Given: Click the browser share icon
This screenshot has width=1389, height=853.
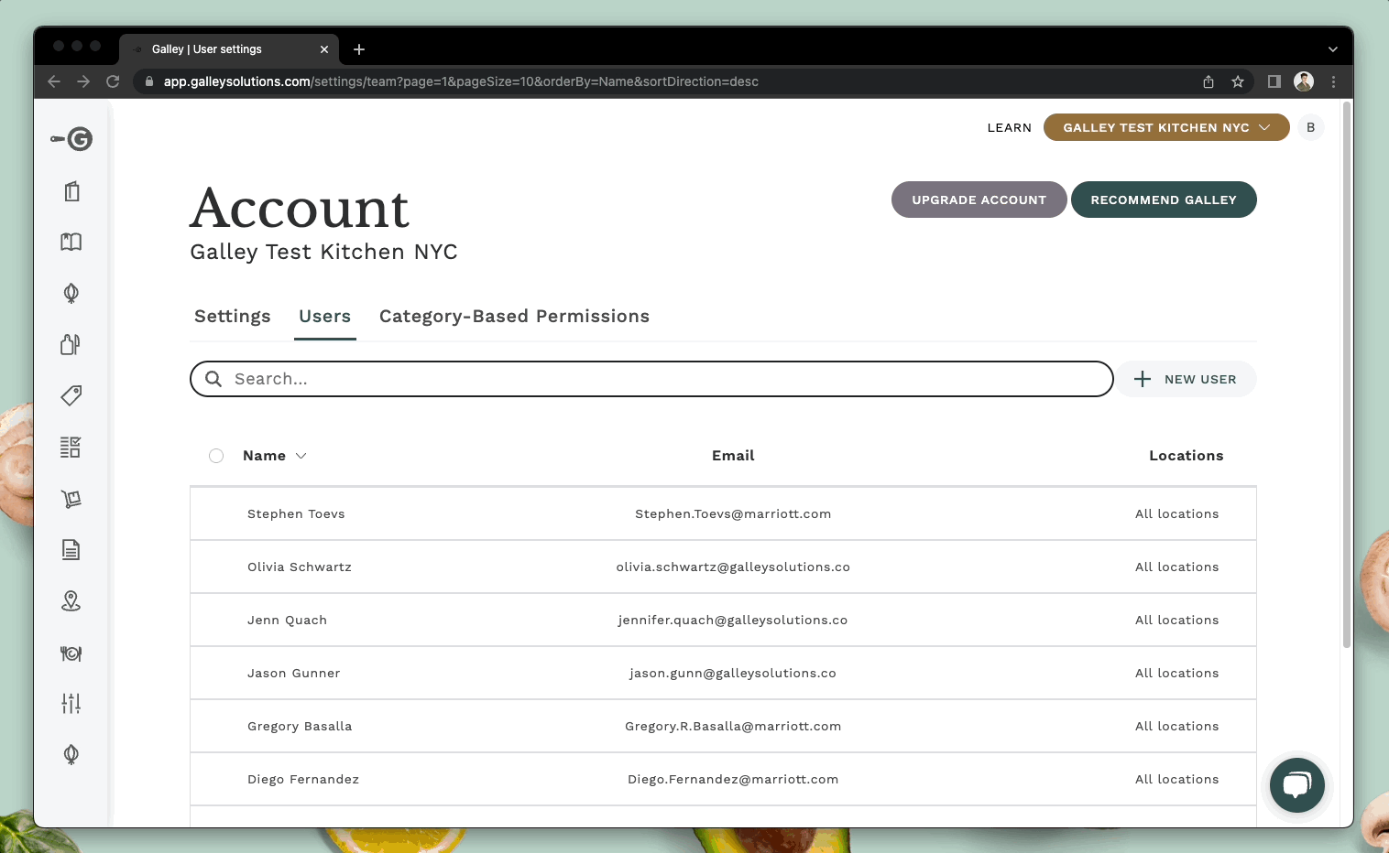Looking at the screenshot, I should tap(1209, 81).
